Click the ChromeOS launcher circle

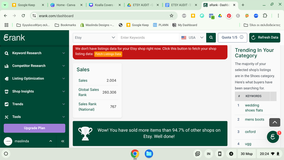click(6, 154)
